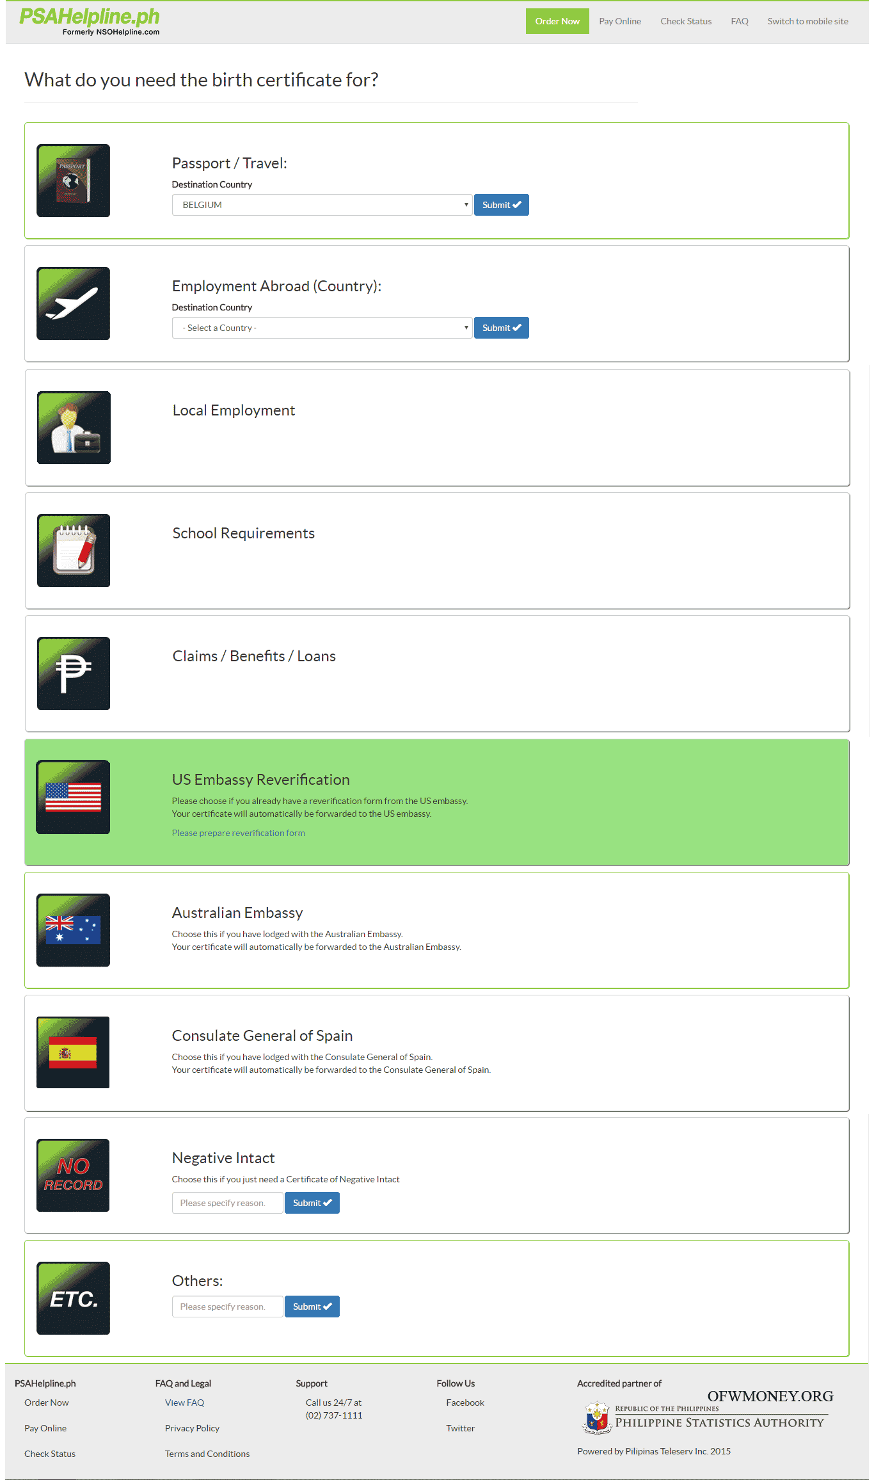Click Powered by Pilipinas Teleserv Inc. text
This screenshot has width=874, height=1480.
654,1451
